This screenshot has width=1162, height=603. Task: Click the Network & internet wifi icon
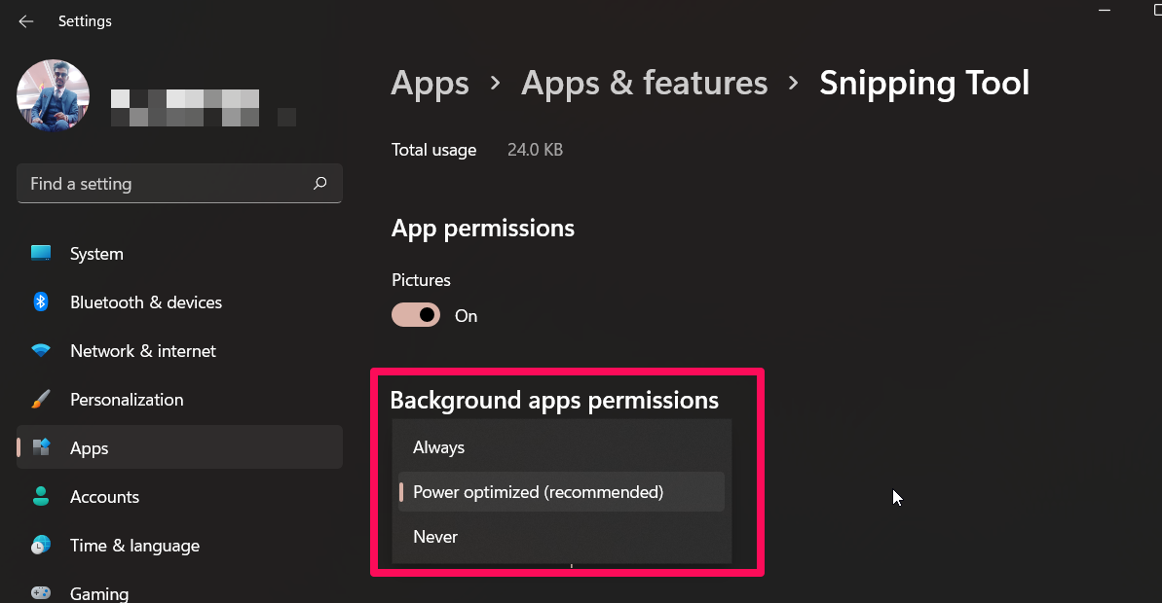click(x=41, y=351)
